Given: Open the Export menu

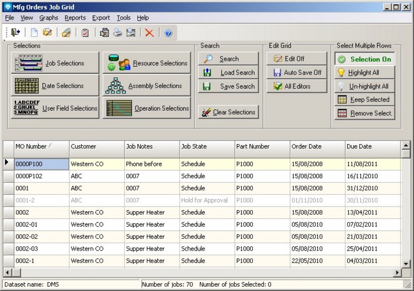Looking at the screenshot, I should coord(101,18).
